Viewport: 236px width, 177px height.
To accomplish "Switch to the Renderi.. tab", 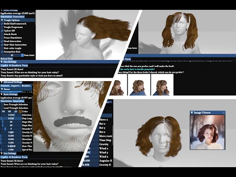I will [x=27, y=86].
